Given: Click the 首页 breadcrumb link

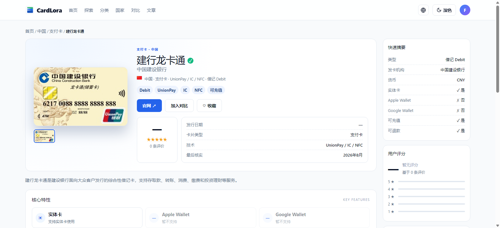Looking at the screenshot, I should 30,31.
